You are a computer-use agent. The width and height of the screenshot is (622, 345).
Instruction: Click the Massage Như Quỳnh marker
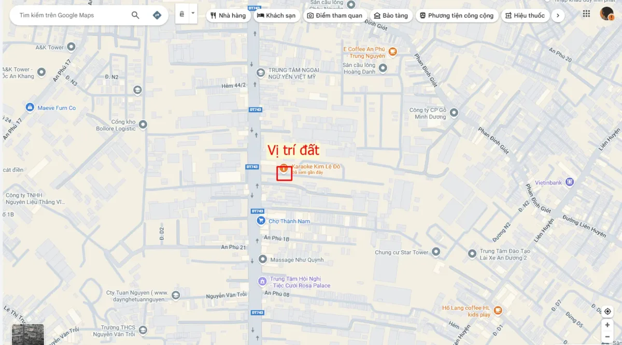262,259
